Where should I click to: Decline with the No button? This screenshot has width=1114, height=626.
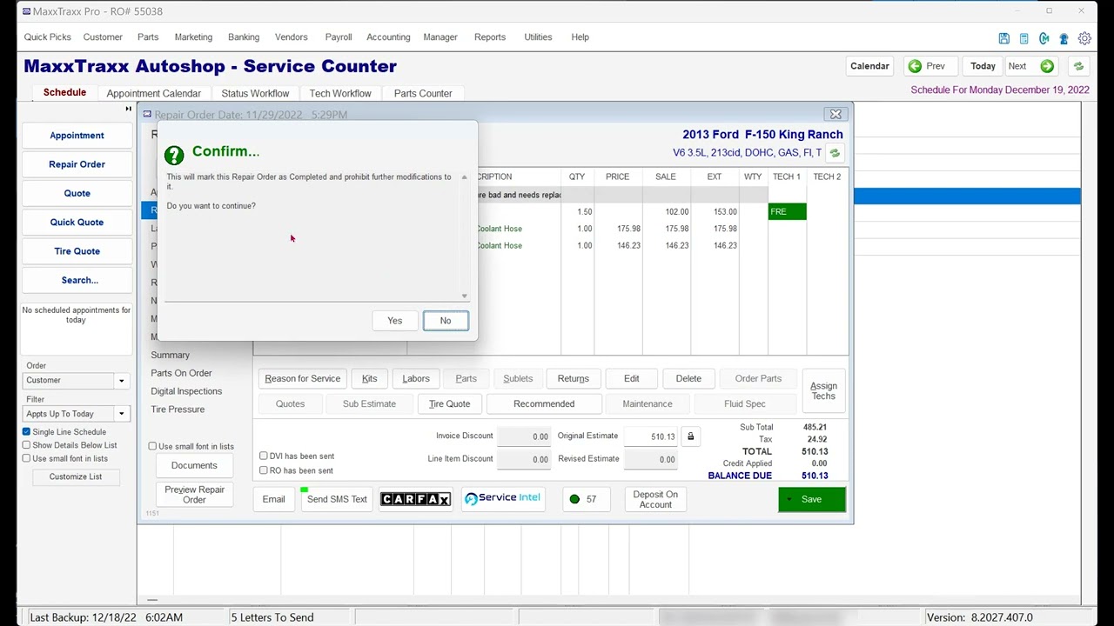[x=446, y=321]
